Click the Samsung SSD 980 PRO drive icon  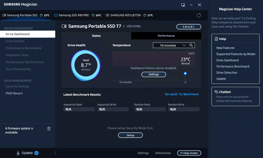click(x=56, y=15)
